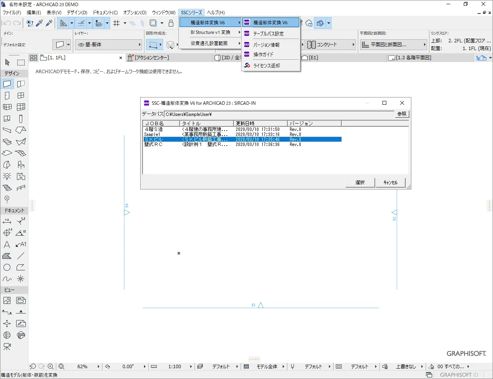Select the Wall tool
The height and width of the screenshot is (379, 493).
[7, 84]
